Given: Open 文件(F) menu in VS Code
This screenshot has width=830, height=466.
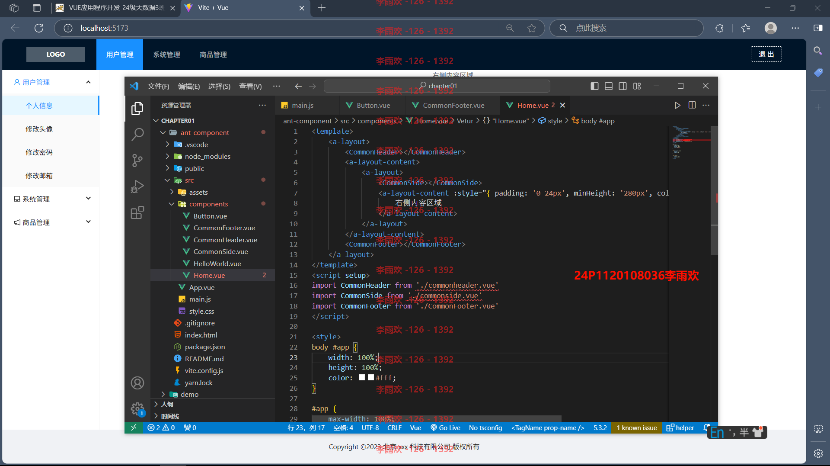Looking at the screenshot, I should (x=158, y=86).
